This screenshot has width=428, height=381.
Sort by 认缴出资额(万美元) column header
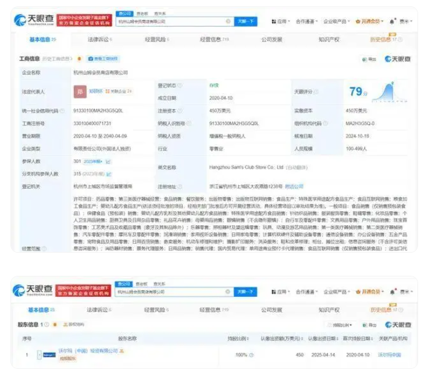point(281,339)
